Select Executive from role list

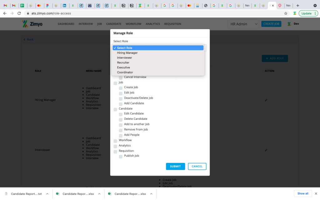pyautogui.click(x=158, y=67)
